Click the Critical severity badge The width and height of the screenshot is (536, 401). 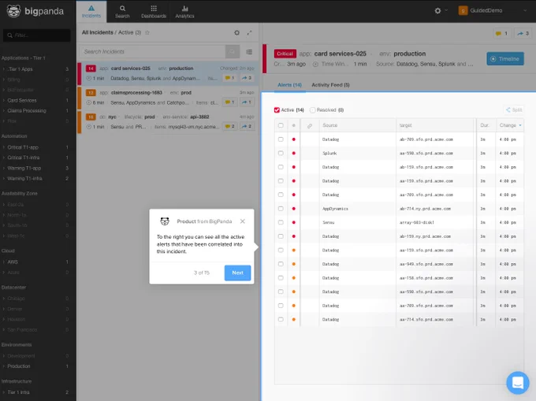pyautogui.click(x=285, y=54)
